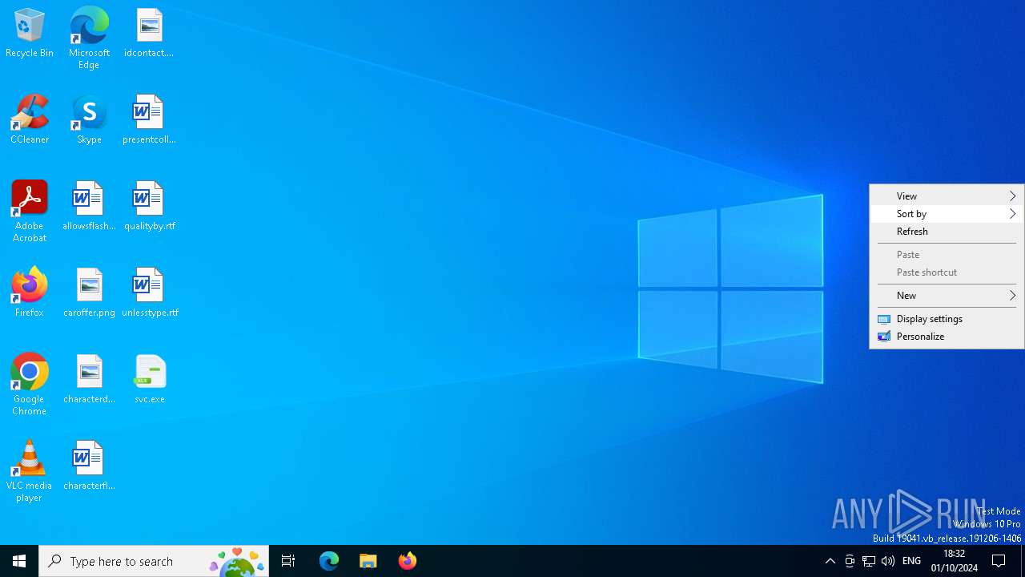Select the Recycle Bin desktop icon
This screenshot has width=1025, height=577.
(30, 33)
